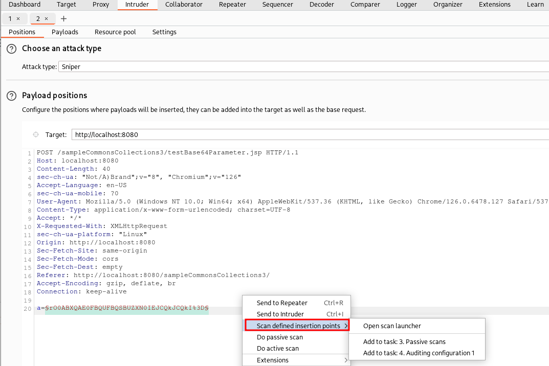This screenshot has width=549, height=366.
Task: Click the highlighted payload position in line 20
Action: click(126, 309)
